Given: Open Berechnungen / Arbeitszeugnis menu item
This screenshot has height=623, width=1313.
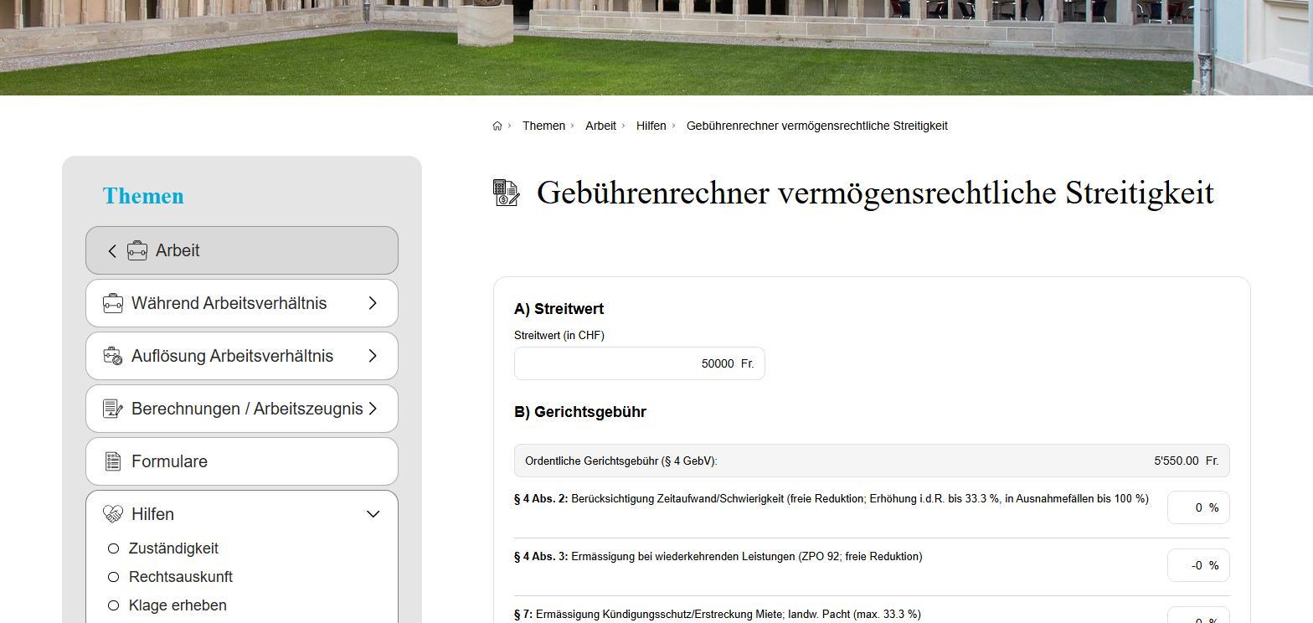Looking at the screenshot, I should click(242, 409).
